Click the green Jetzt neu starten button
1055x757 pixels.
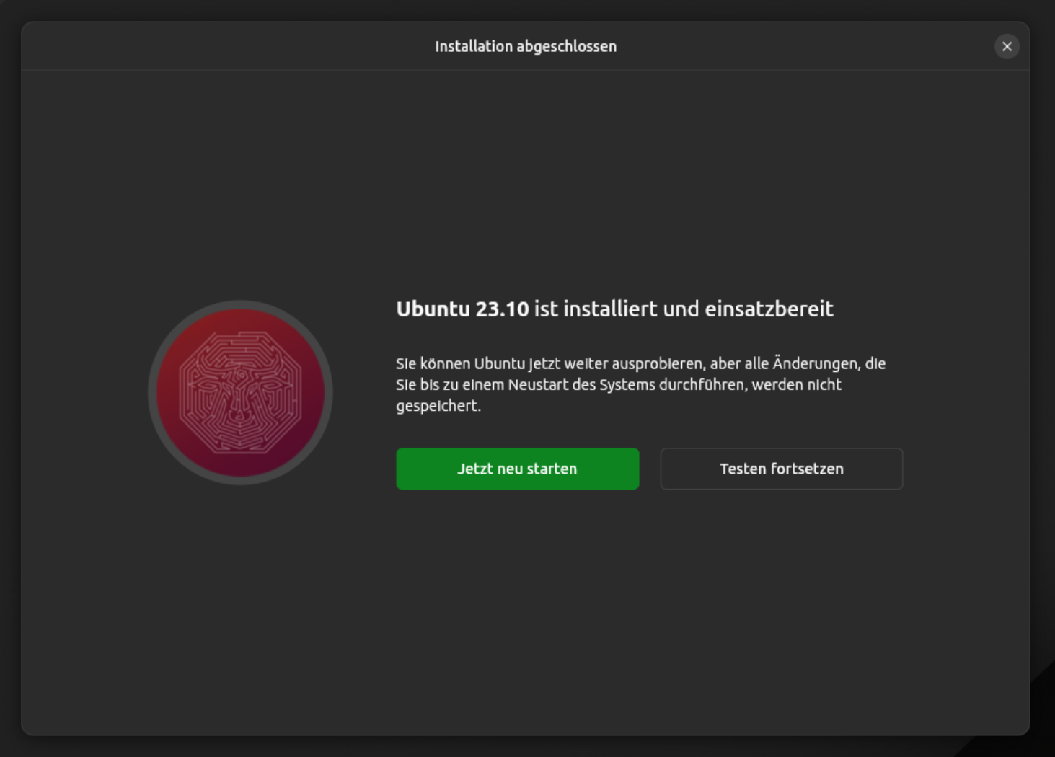pos(517,469)
